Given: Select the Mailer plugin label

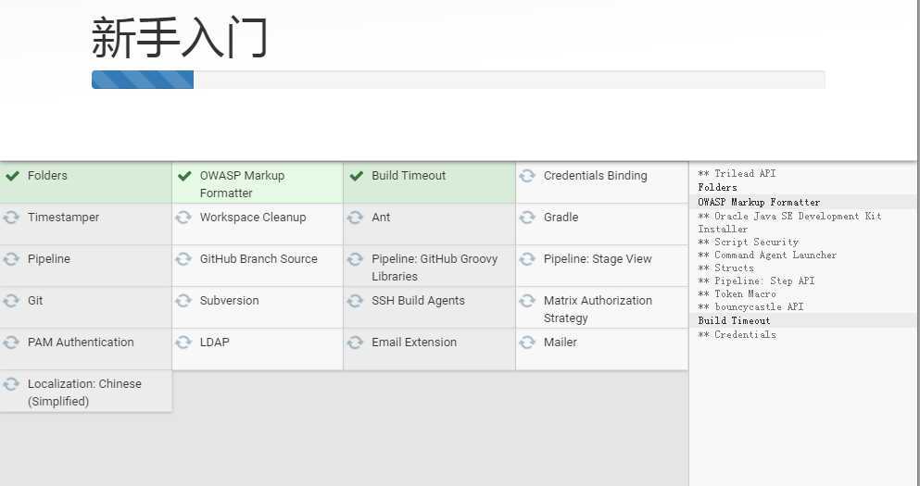Looking at the screenshot, I should (x=560, y=342).
